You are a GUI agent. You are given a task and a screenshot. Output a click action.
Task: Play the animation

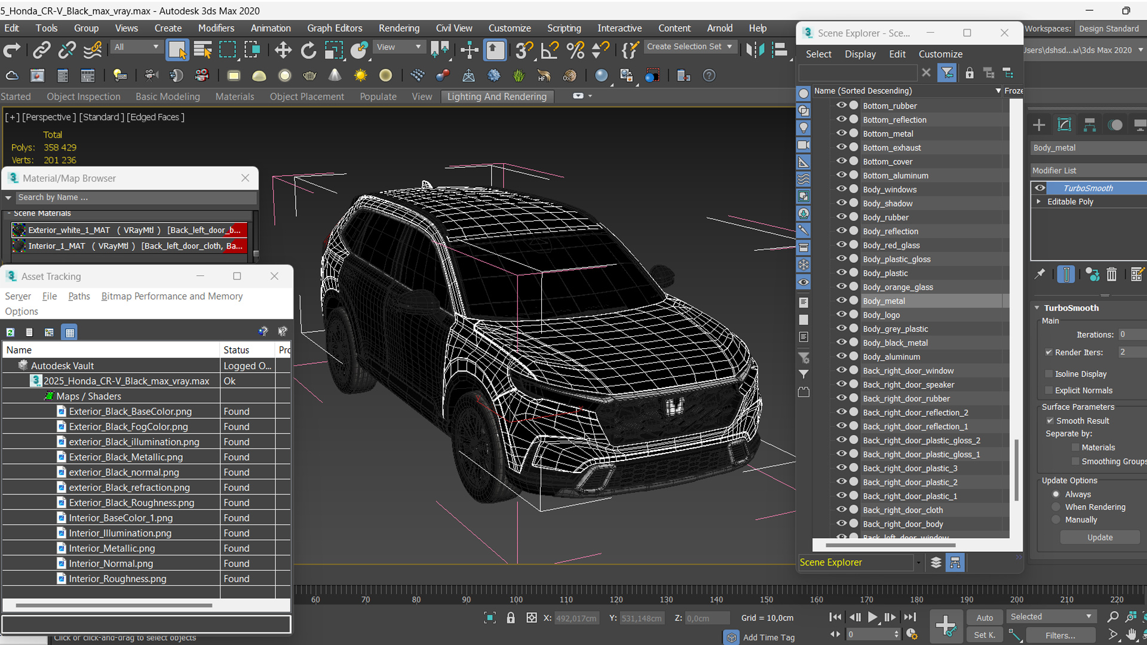coord(872,617)
